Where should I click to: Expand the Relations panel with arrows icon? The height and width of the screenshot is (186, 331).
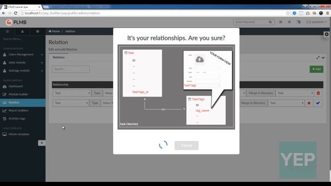click(318, 57)
